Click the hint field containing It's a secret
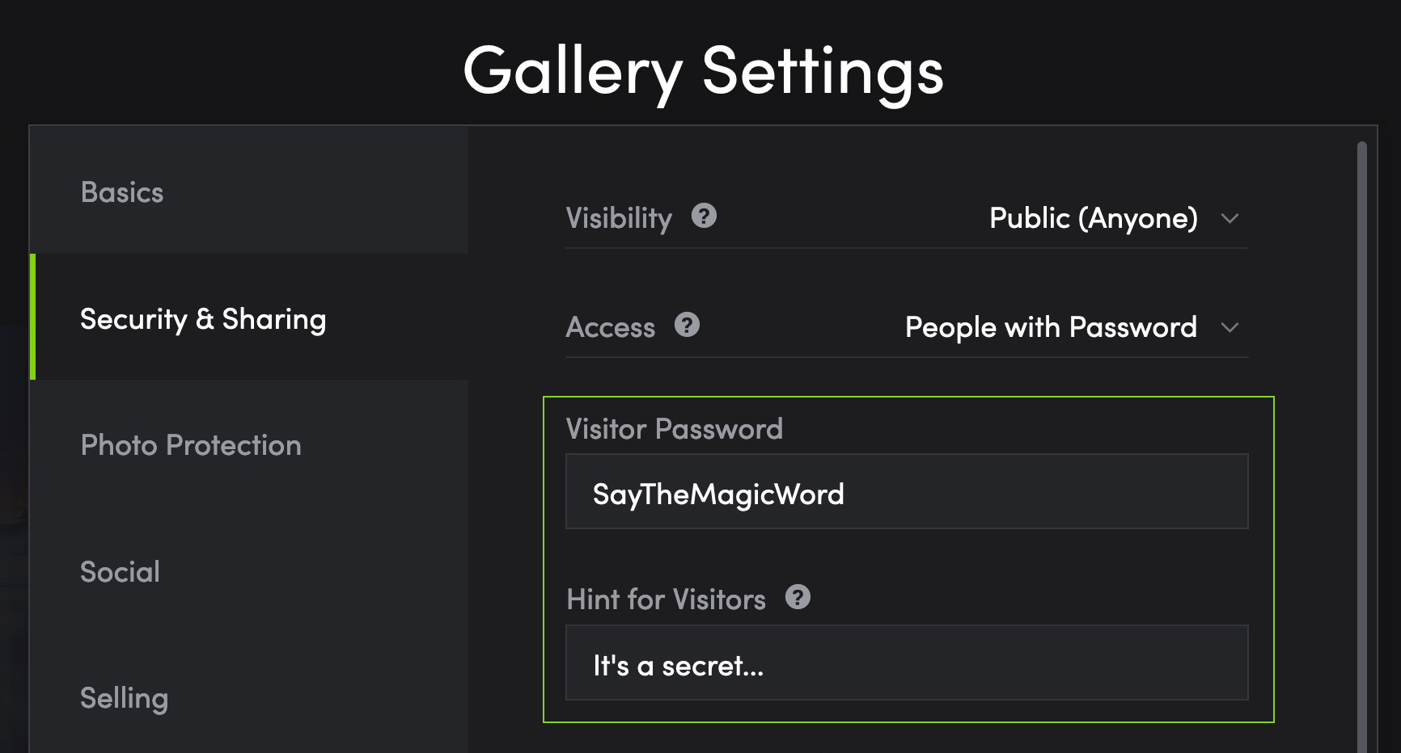This screenshot has height=753, width=1401. pos(907,663)
